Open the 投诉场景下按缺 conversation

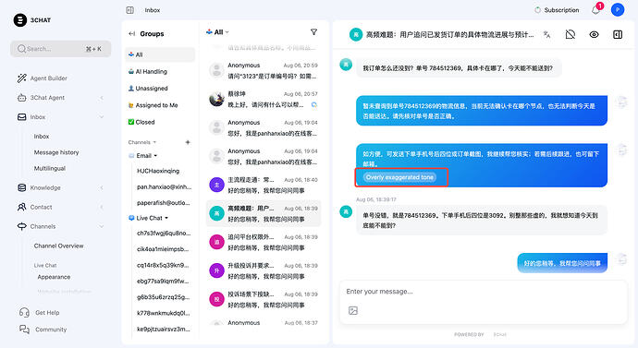pyautogui.click(x=264, y=300)
